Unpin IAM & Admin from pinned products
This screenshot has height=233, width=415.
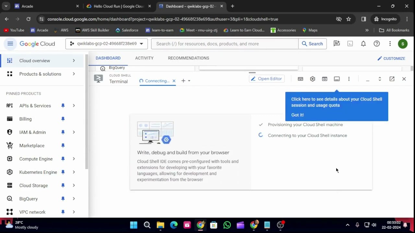tap(63, 132)
